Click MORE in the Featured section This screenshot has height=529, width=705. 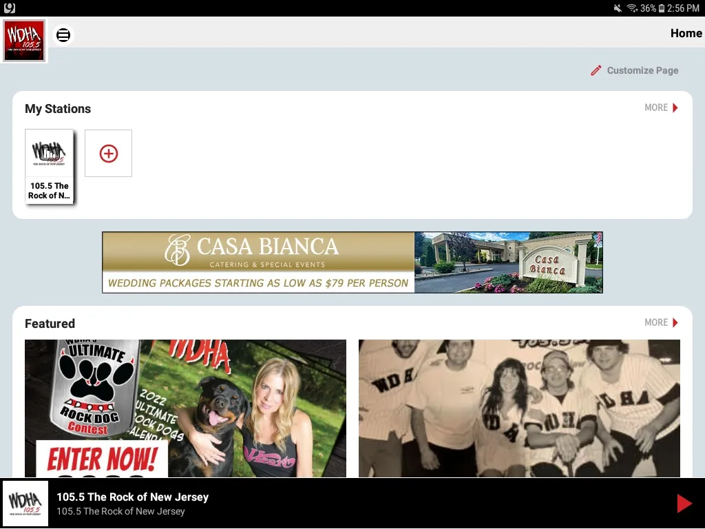point(656,322)
